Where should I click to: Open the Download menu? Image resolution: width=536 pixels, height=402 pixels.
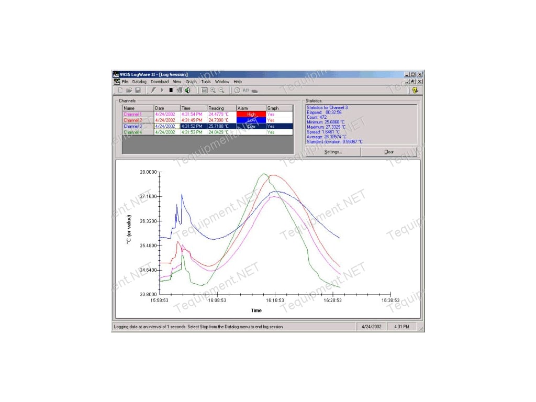pyautogui.click(x=159, y=82)
